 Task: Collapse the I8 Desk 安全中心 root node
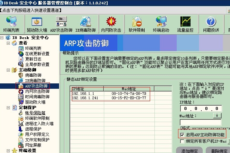coord(2,38)
